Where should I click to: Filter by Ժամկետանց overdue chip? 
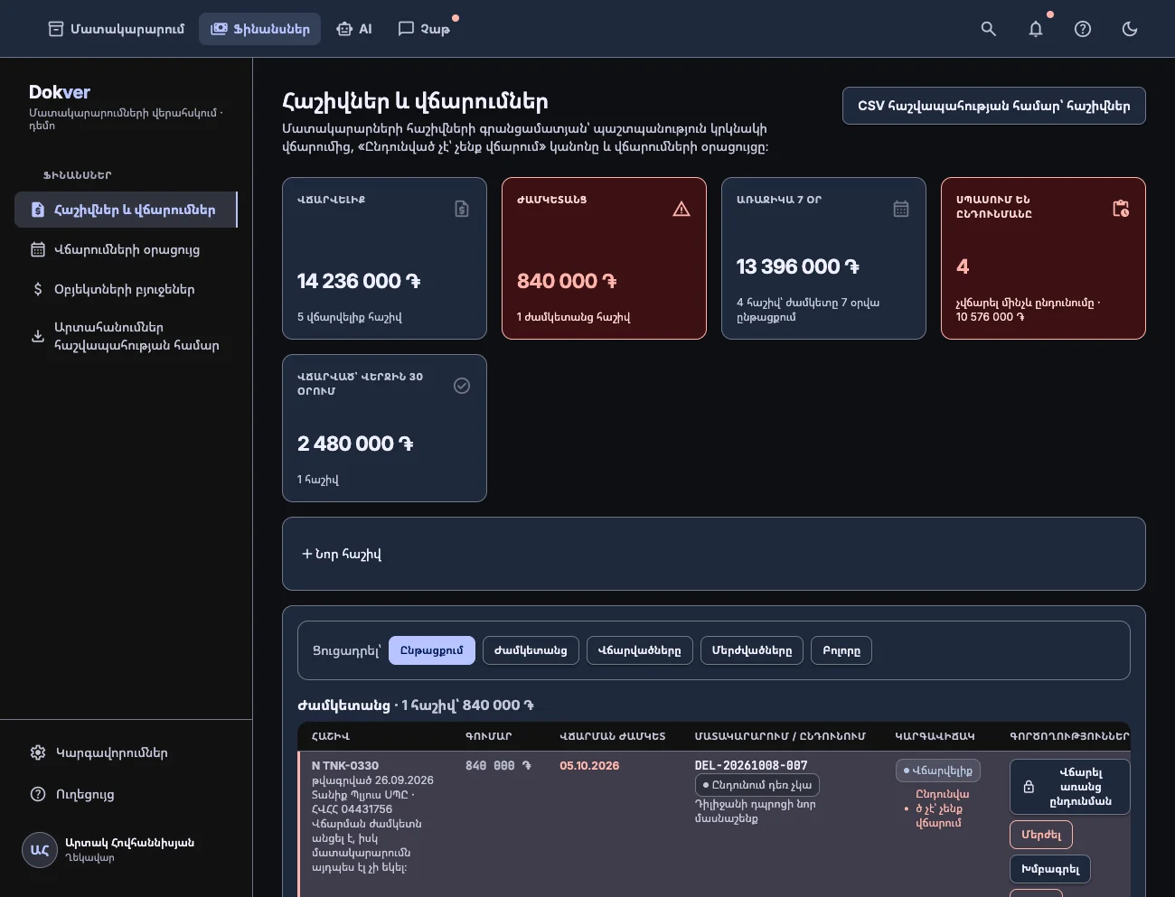531,650
